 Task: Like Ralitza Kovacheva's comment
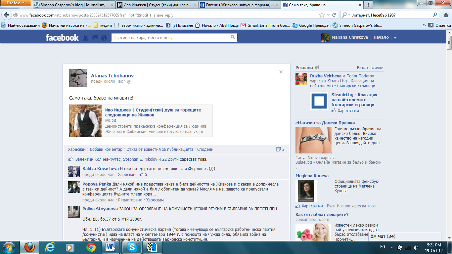point(127,174)
